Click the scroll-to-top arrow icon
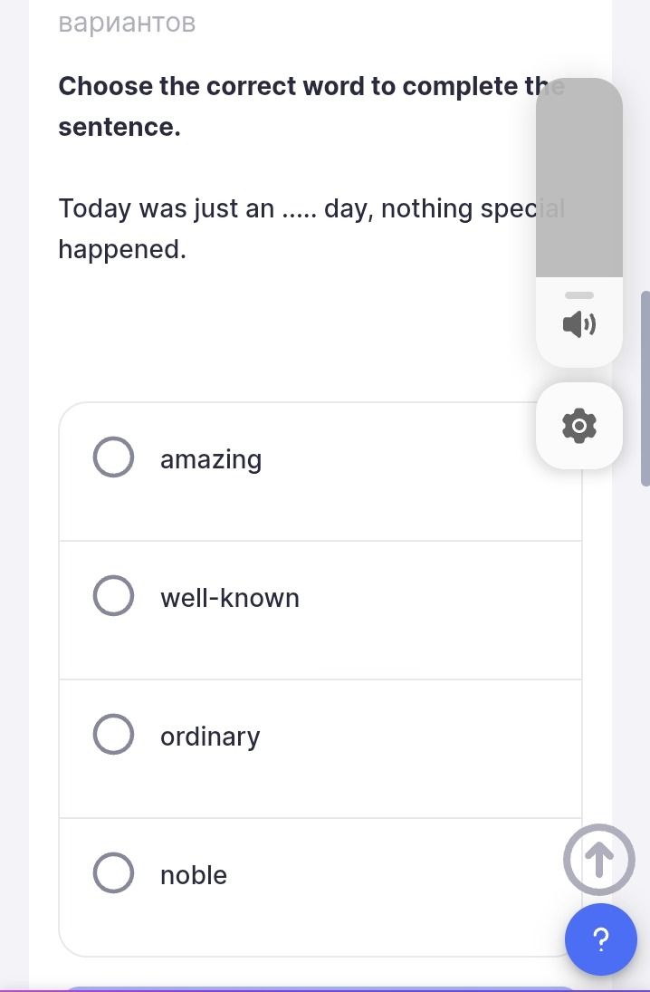The width and height of the screenshot is (650, 992). (x=598, y=859)
